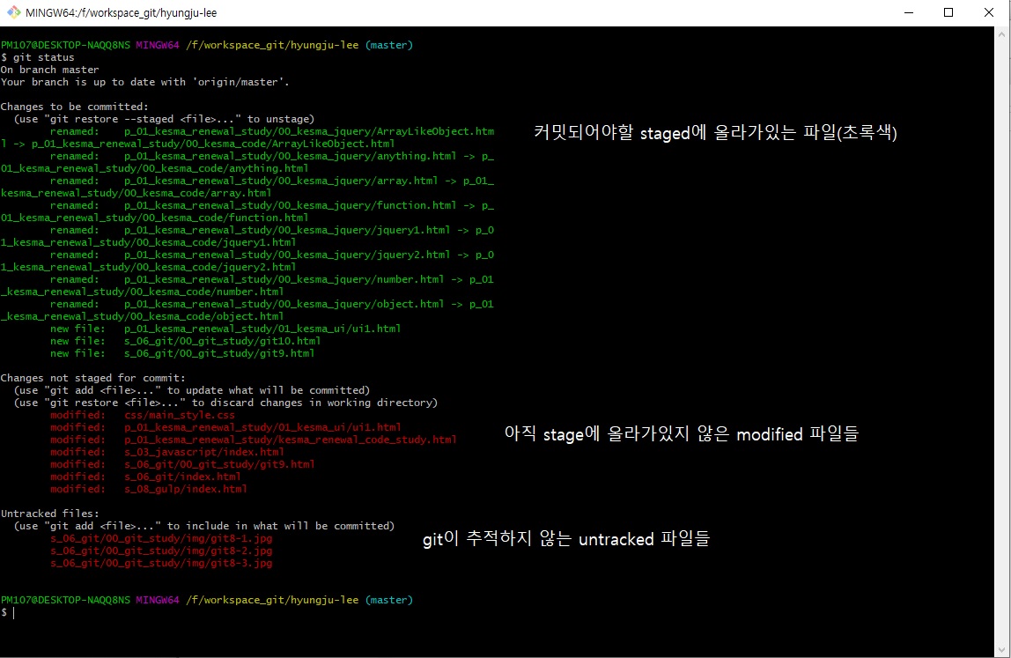Click the untracked git8-3.jpg file path
The height and width of the screenshot is (658, 1011).
click(x=161, y=563)
